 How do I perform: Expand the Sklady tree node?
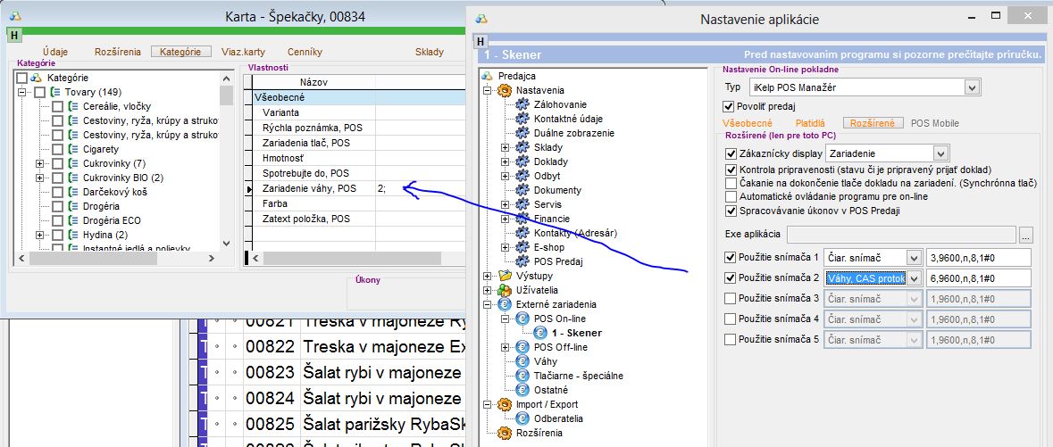pos(505,147)
